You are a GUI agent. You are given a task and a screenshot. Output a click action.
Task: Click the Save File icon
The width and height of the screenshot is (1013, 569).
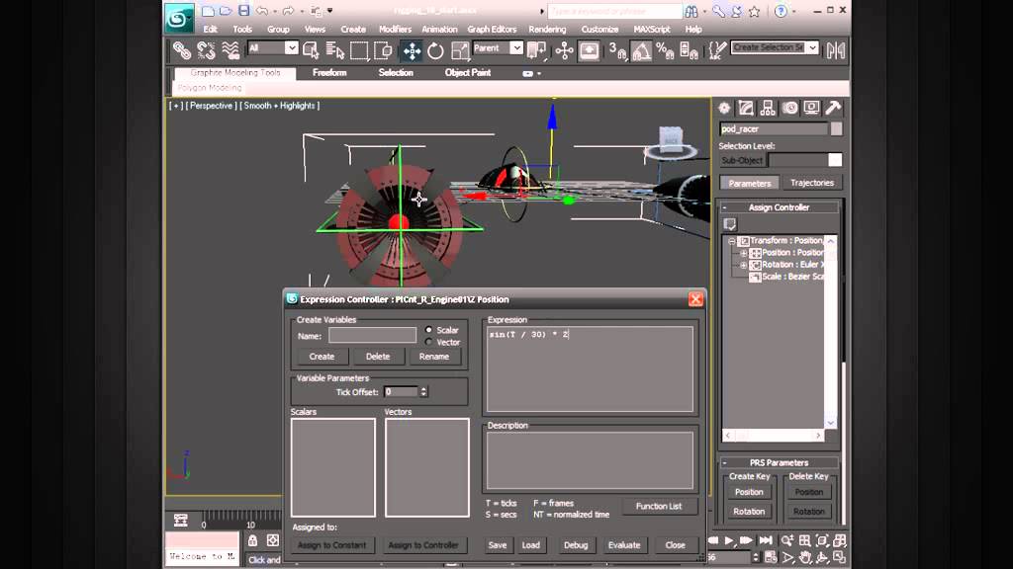pos(243,10)
